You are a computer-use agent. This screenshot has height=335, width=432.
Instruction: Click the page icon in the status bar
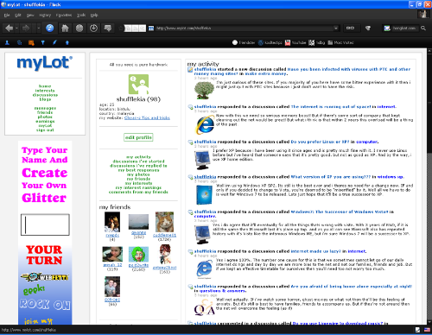417,330
